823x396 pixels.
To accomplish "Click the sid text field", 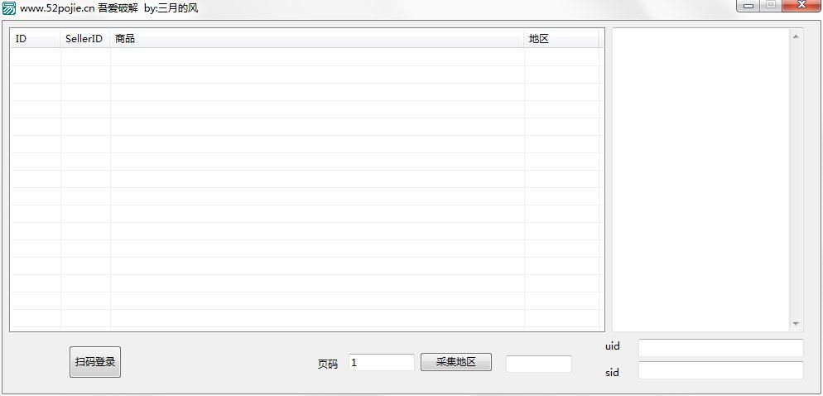I will click(720, 369).
